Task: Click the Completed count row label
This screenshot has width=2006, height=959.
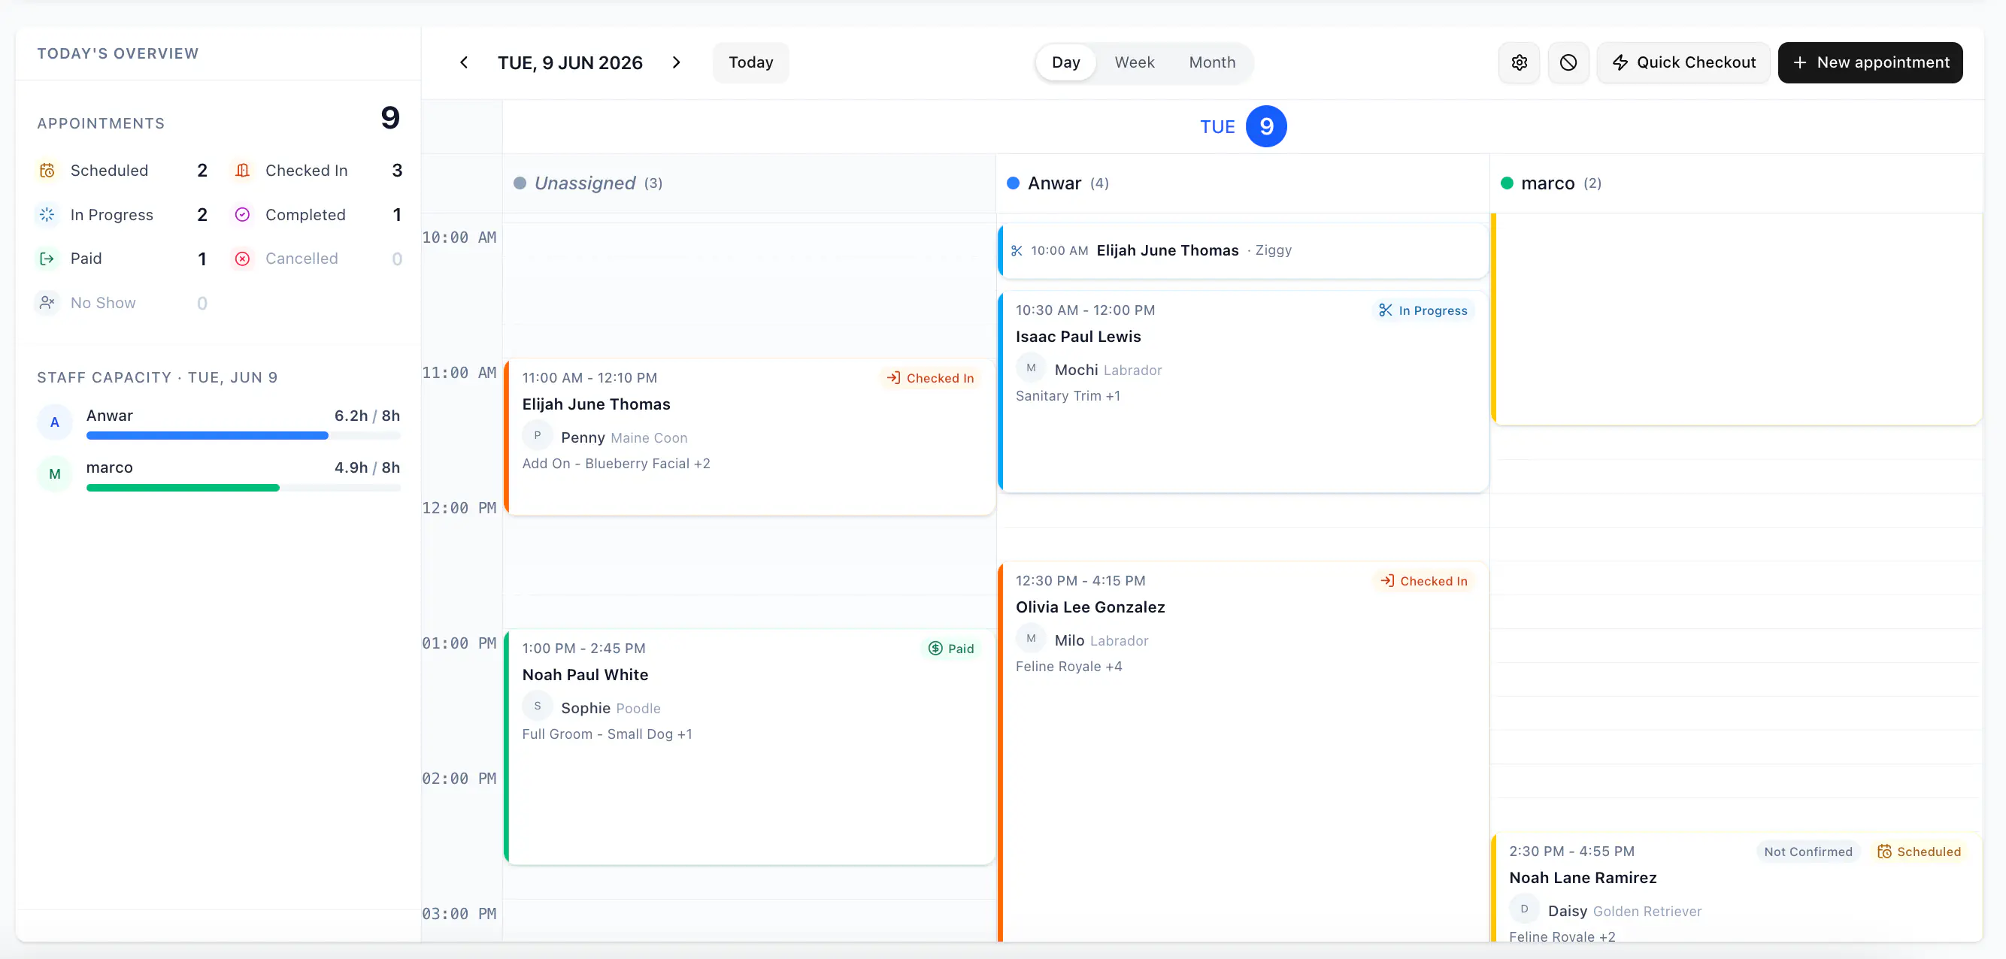Action: [x=305, y=215]
